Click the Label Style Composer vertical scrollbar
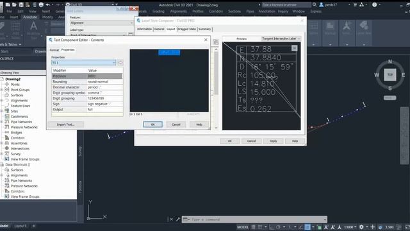This screenshot has width=410, height=231. point(217,89)
